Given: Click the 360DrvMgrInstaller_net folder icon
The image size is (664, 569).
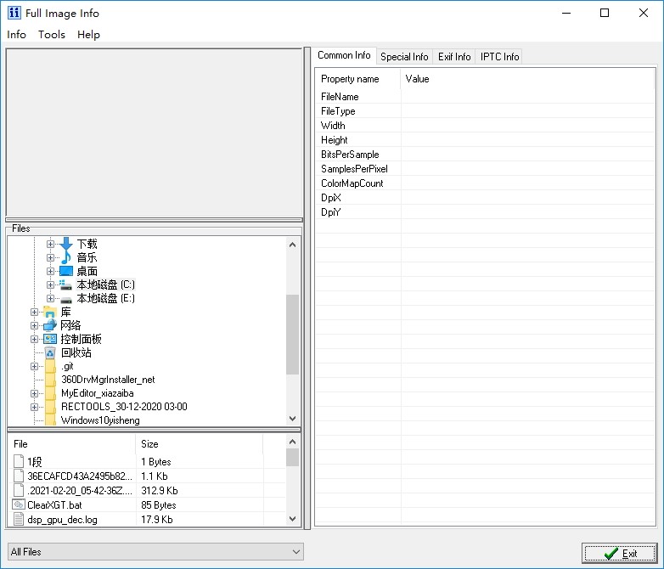Looking at the screenshot, I should 50,380.
